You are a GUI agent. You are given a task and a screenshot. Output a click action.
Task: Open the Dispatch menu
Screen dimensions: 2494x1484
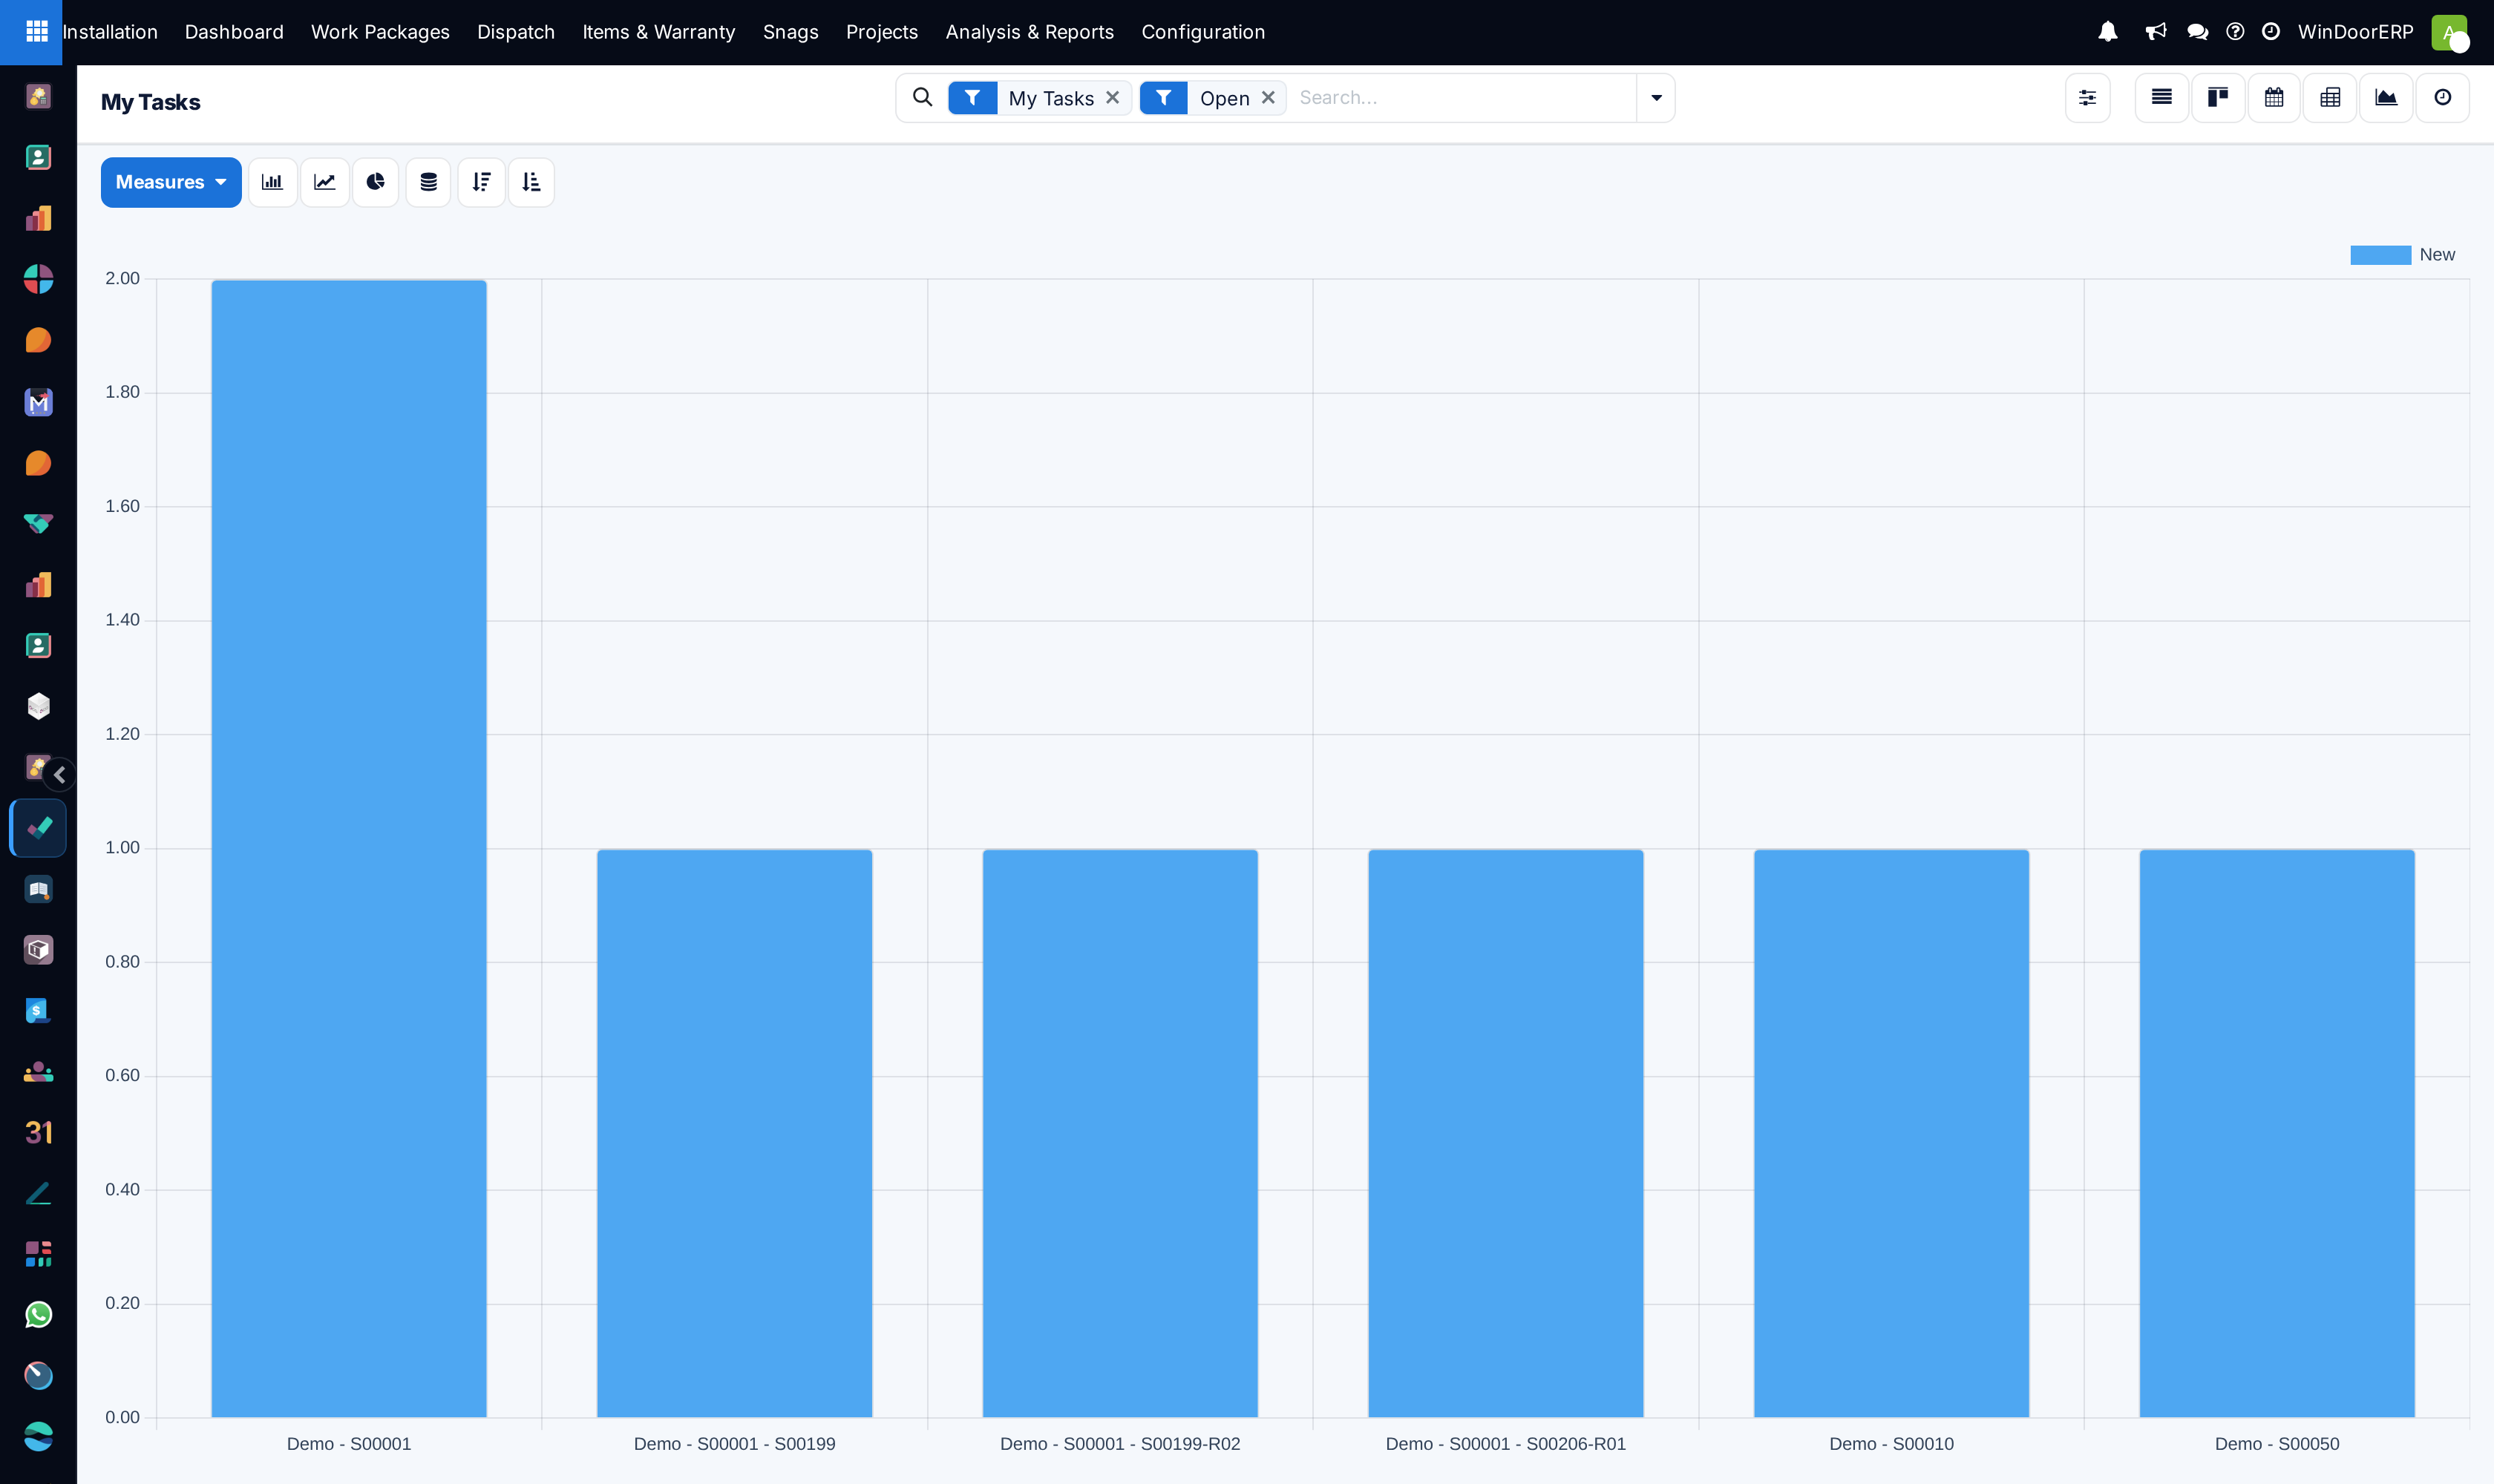coord(516,32)
